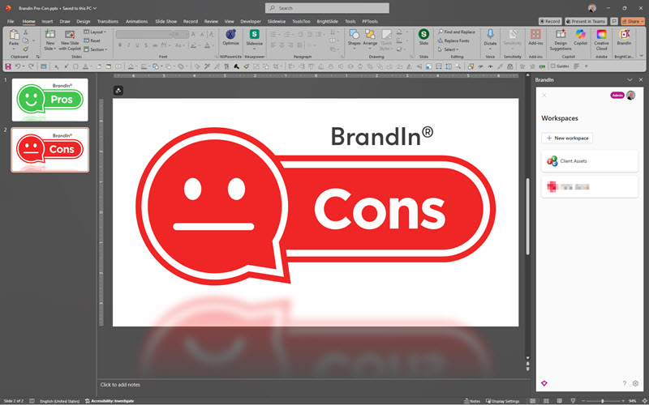Open the Slidewise add-in from ribbon
649x405 pixels.
(255, 36)
